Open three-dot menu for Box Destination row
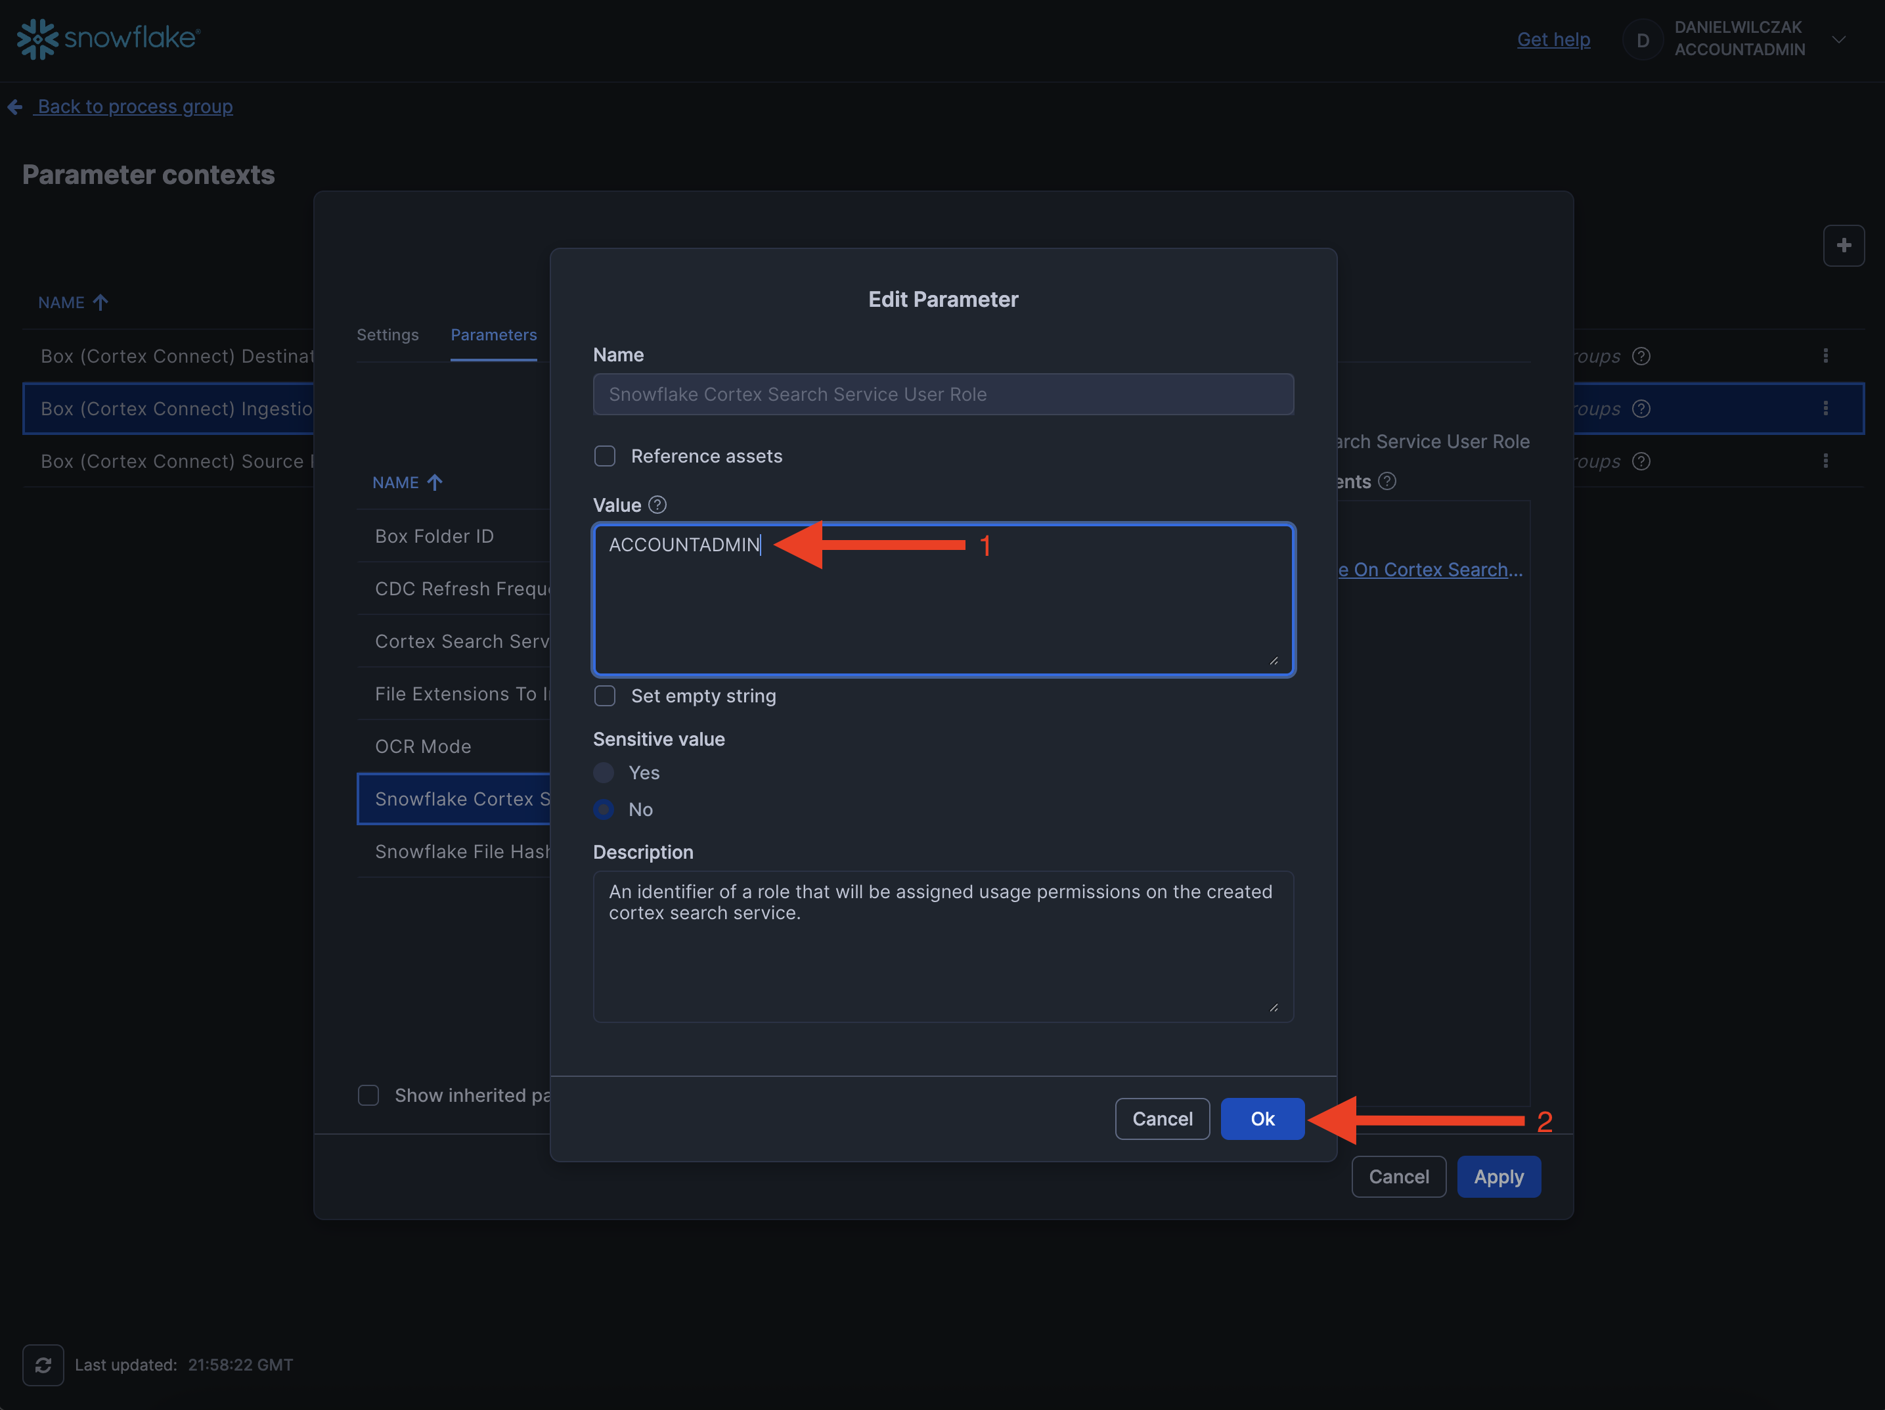 (1825, 355)
